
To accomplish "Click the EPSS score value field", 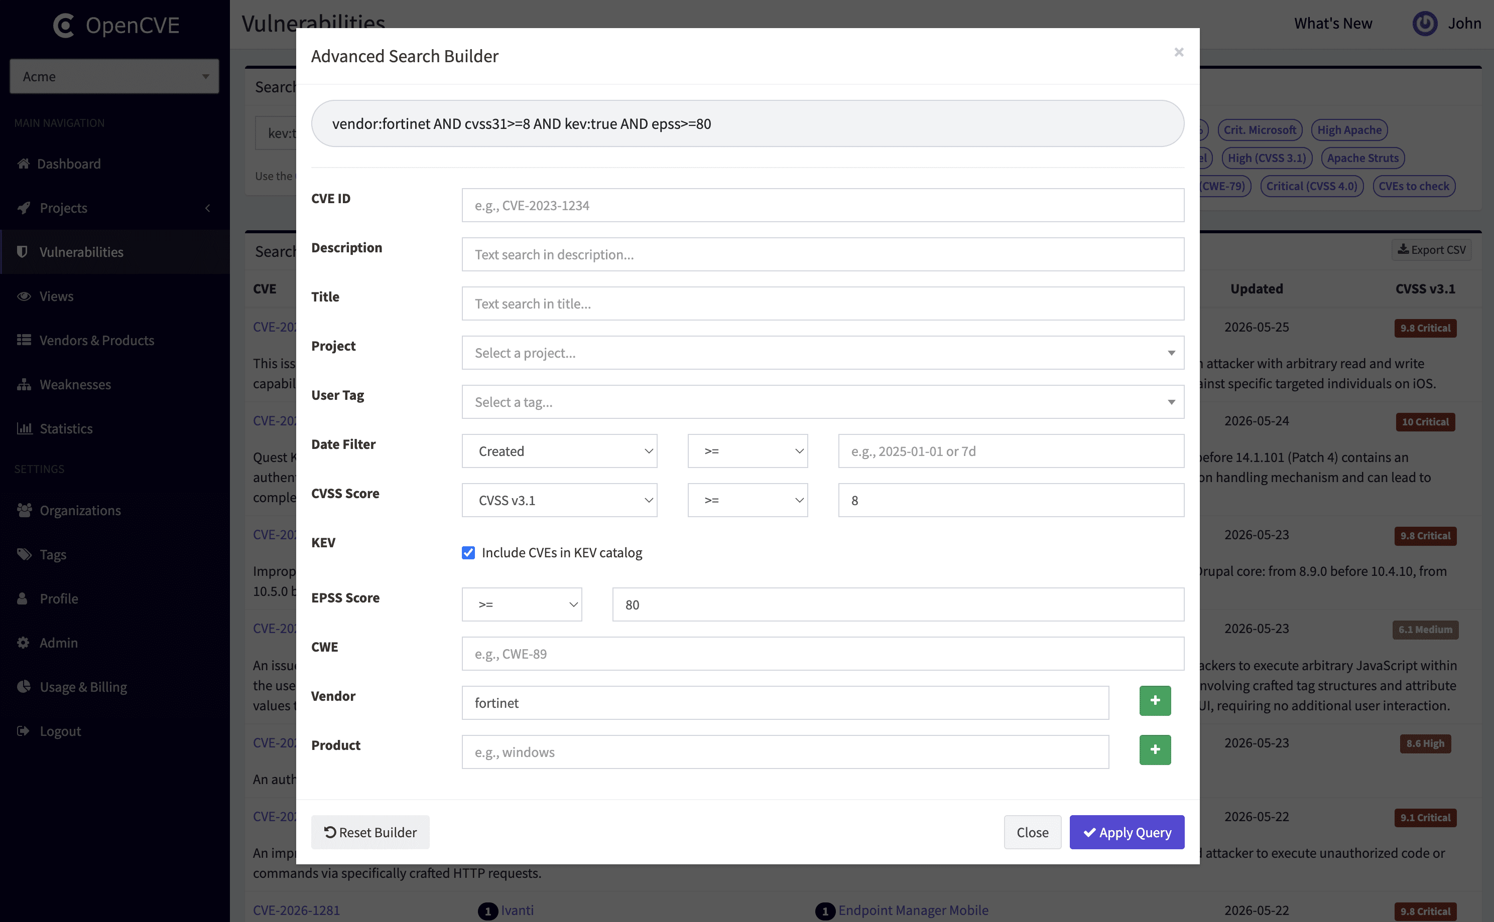I will tap(898, 604).
